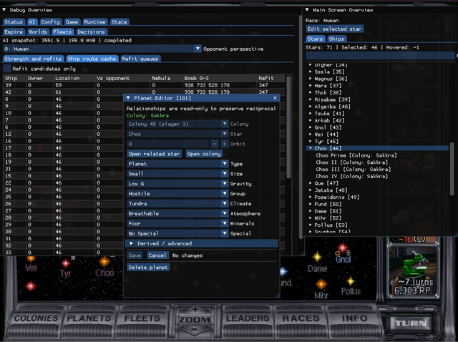This screenshot has width=458, height=342.
Task: Open the planet Size dropdown
Action: (177, 174)
